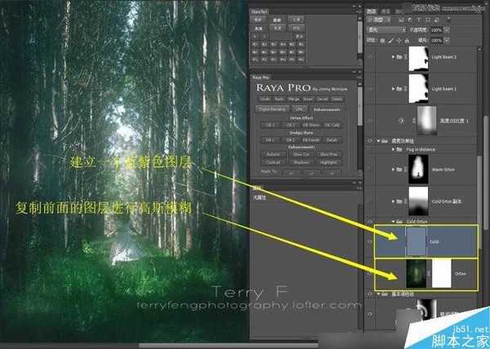Screen dimensions: 490x349
Task: Select the pixel layer filter icon
Action: (402, 20)
